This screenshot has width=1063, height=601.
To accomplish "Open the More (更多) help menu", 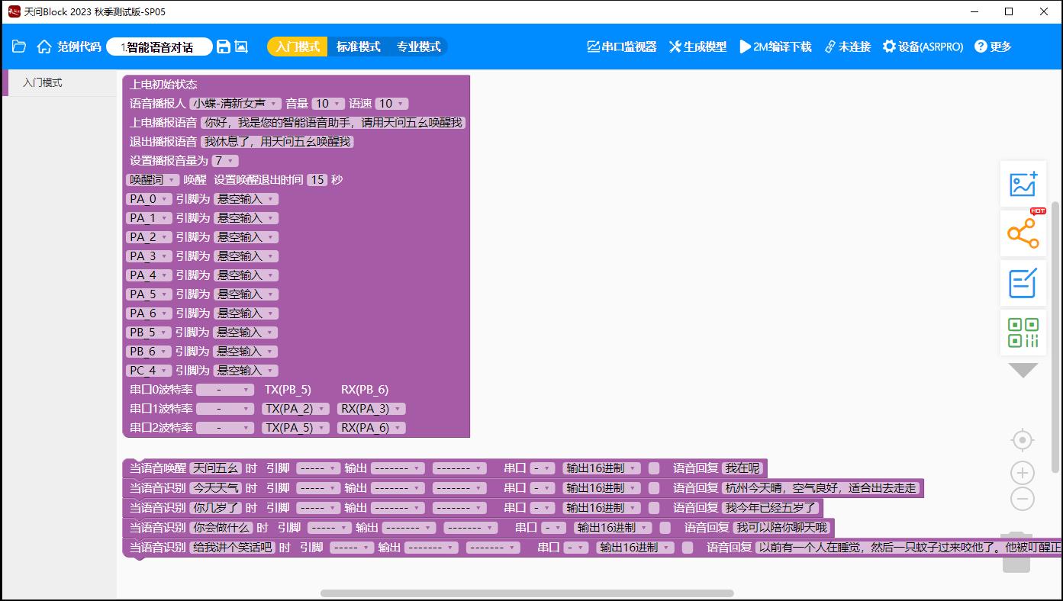I will tap(993, 47).
